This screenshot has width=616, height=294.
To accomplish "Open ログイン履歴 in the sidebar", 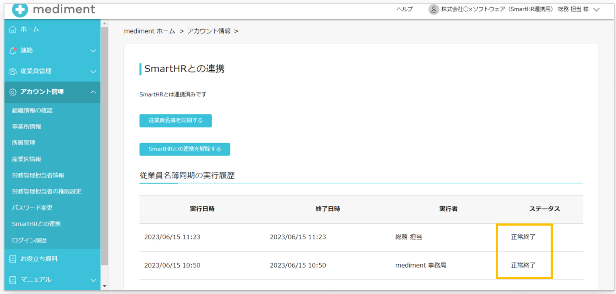I will (29, 240).
